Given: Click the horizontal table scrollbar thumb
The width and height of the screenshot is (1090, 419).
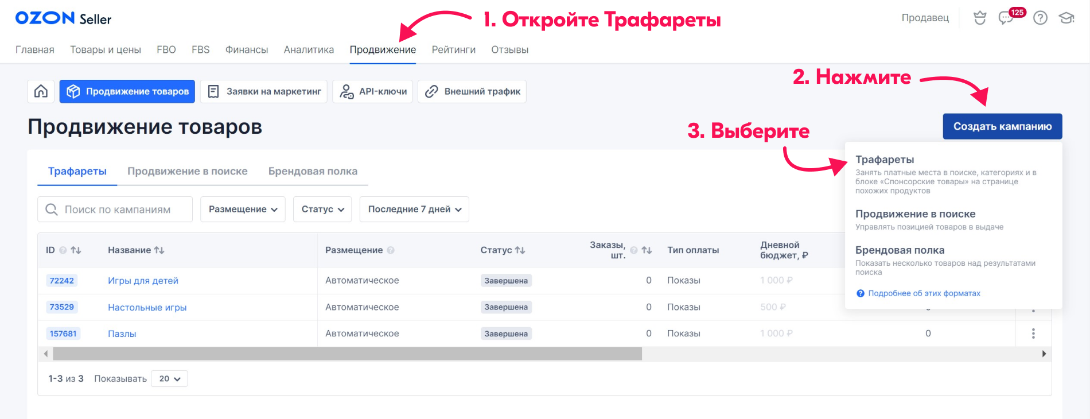Looking at the screenshot, I should pyautogui.click(x=347, y=354).
